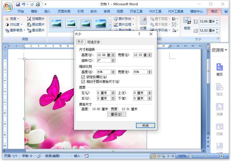Open Word help question icon

coord(226,11)
